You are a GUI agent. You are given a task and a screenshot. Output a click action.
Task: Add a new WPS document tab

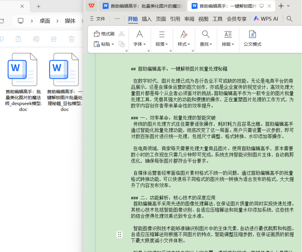[x=281, y=6]
